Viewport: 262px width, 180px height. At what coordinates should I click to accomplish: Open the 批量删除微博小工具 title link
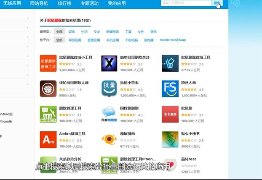click(76, 57)
